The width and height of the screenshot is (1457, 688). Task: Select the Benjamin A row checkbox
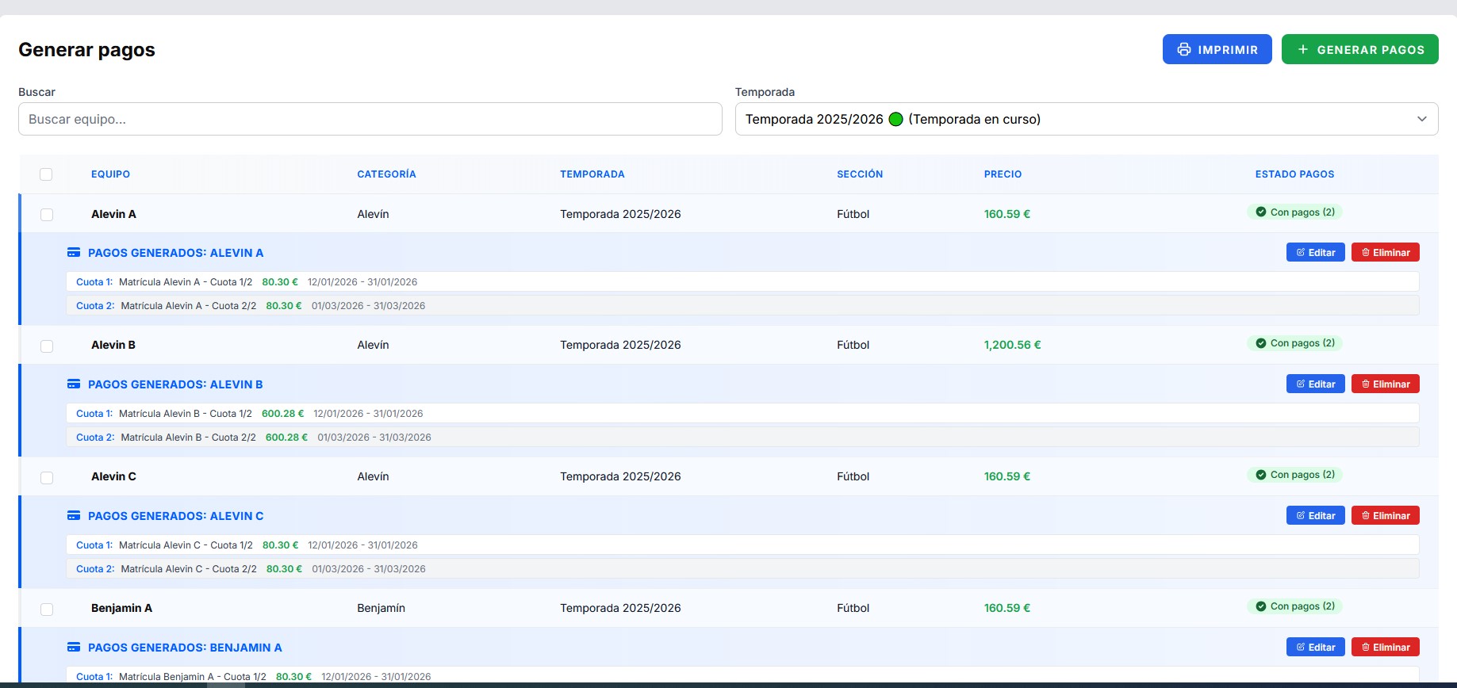(47, 610)
